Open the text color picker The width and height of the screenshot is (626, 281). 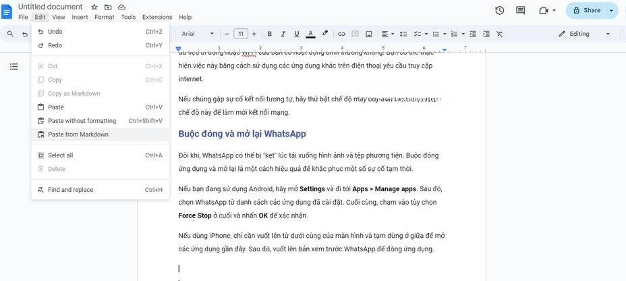click(x=310, y=34)
